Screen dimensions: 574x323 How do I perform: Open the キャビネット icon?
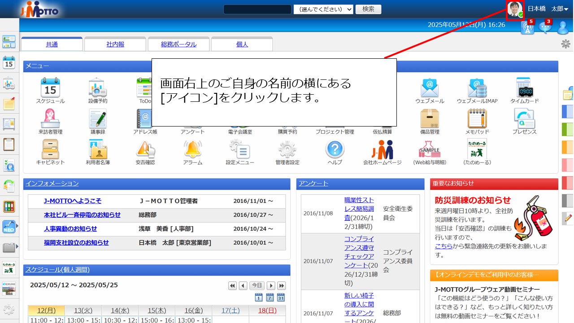[x=50, y=149]
